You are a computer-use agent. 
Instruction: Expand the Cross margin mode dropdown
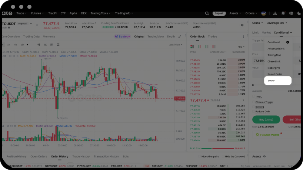[x=257, y=23]
